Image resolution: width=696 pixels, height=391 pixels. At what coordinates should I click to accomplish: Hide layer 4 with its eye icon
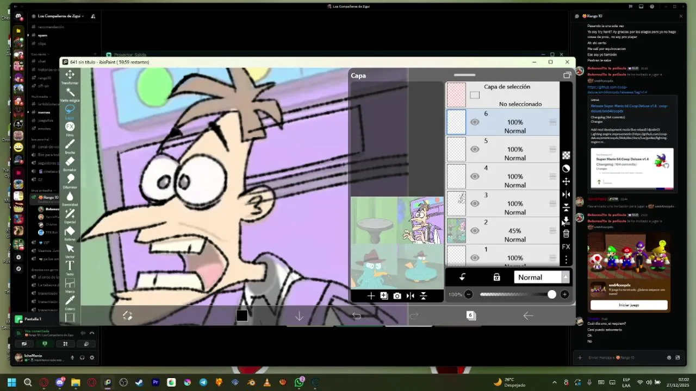[475, 176]
